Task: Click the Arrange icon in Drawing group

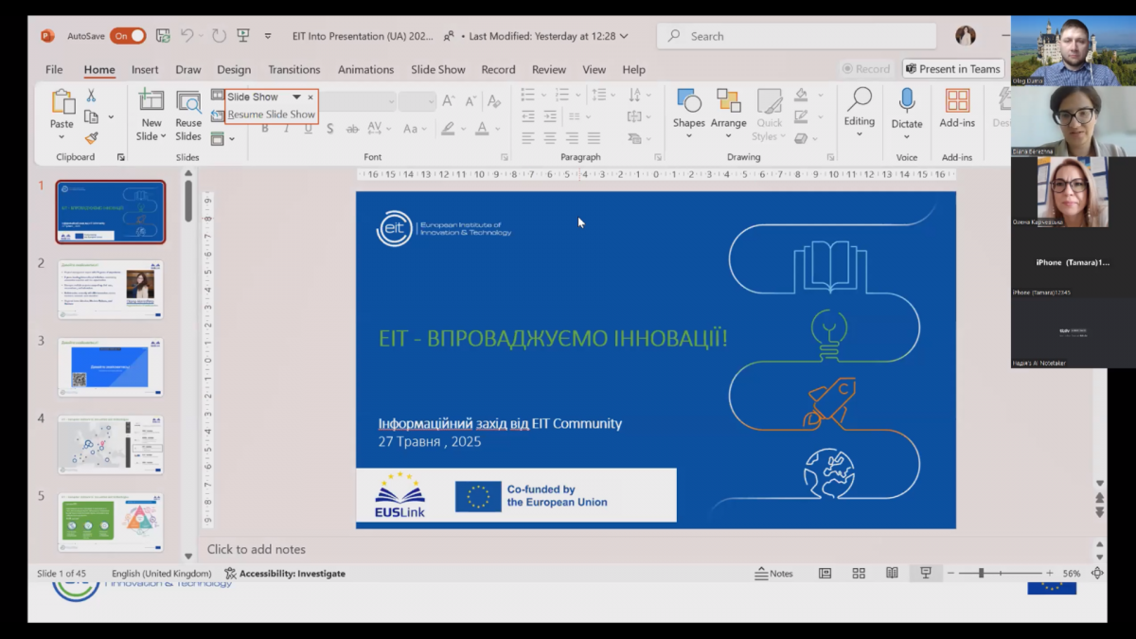Action: (x=729, y=112)
